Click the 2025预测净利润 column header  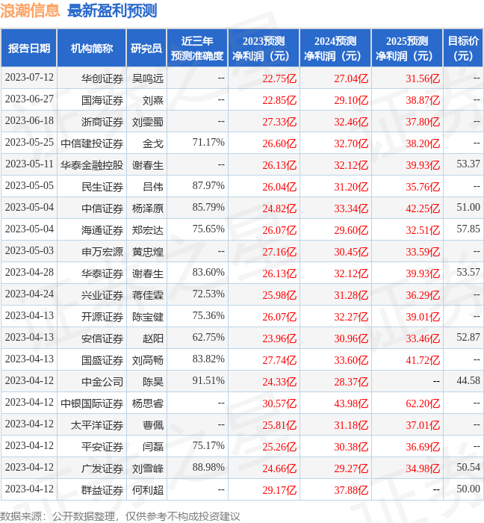click(x=407, y=48)
